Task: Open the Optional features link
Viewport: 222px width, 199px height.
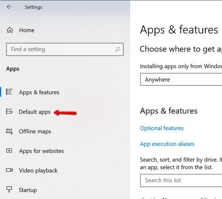Action: point(162,128)
